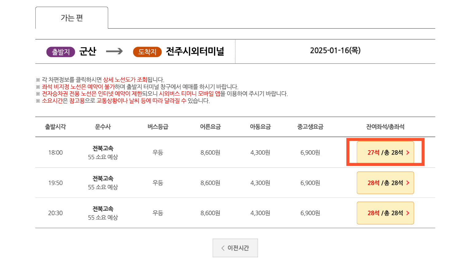Screen dimensions: 461x276
Task: Click 우등 grade in the 18:00 row
Action: pyautogui.click(x=158, y=152)
